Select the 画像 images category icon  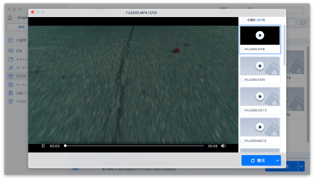11,51
